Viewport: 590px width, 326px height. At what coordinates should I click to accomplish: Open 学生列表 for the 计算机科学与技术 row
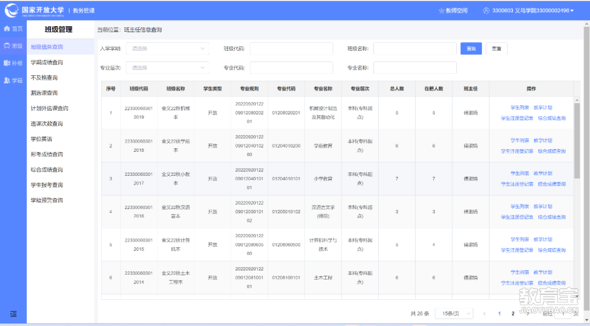pyautogui.click(x=520, y=239)
